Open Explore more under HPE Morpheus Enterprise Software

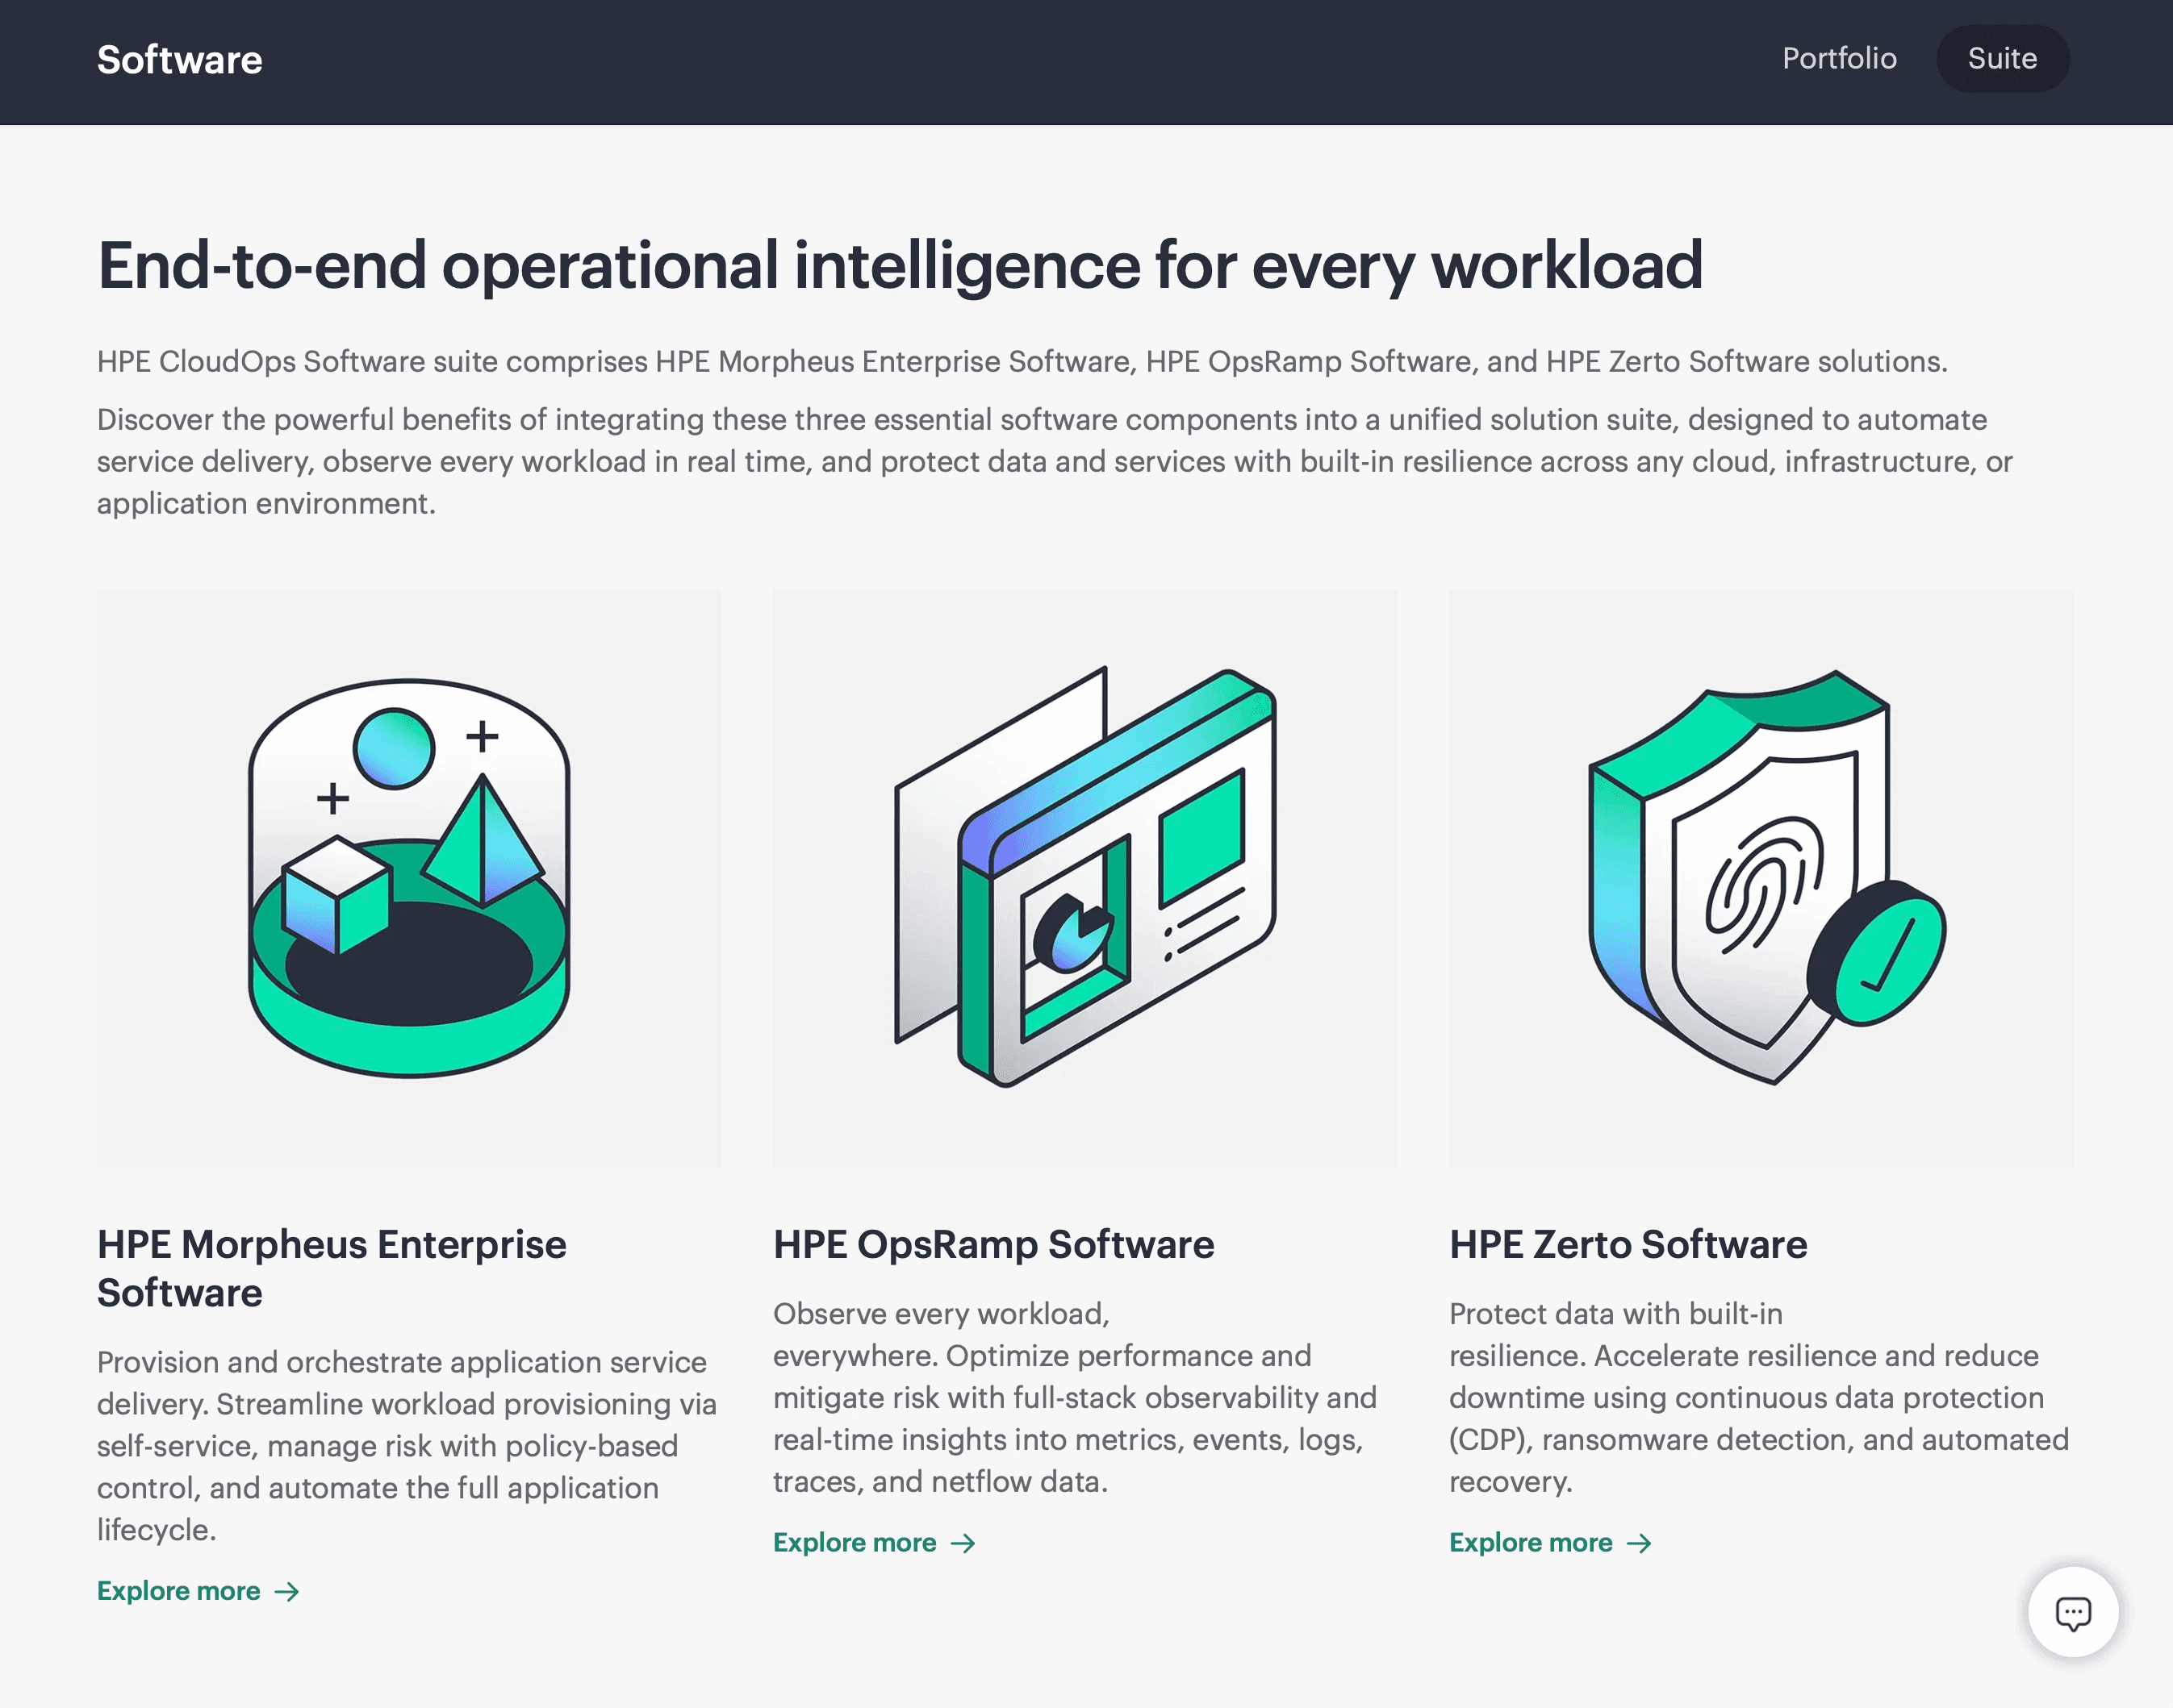tap(198, 1591)
